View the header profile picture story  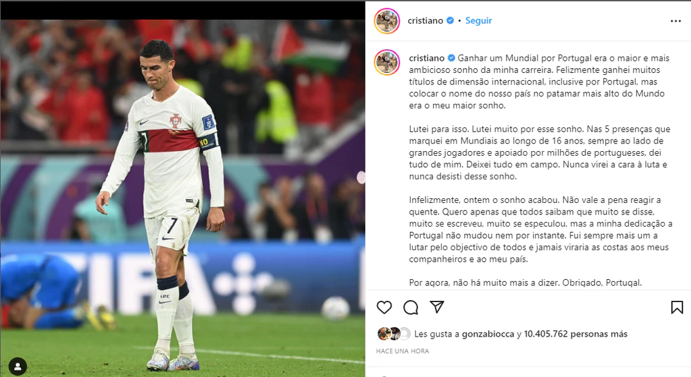tap(387, 21)
